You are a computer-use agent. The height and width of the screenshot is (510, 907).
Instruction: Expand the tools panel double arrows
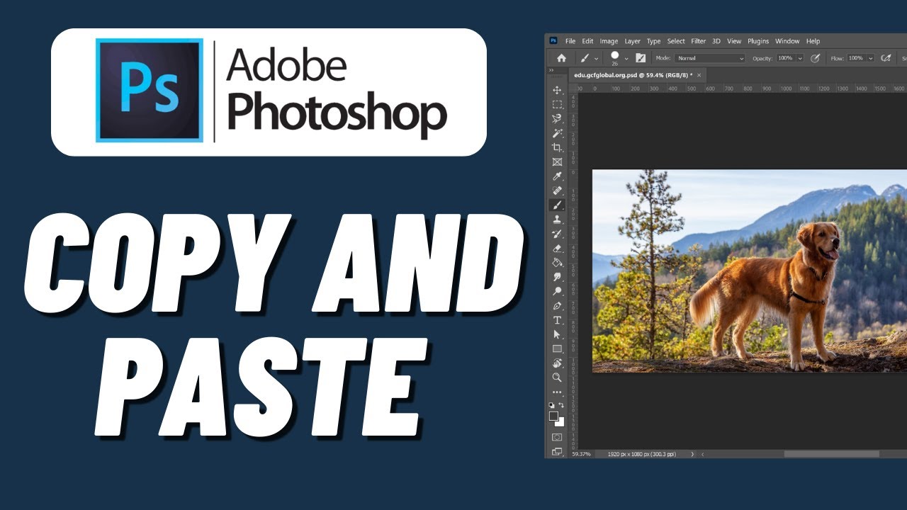click(551, 71)
